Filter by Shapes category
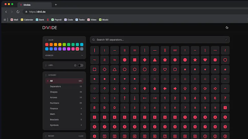Screen dimensions: 248x139 coord(64,92)
